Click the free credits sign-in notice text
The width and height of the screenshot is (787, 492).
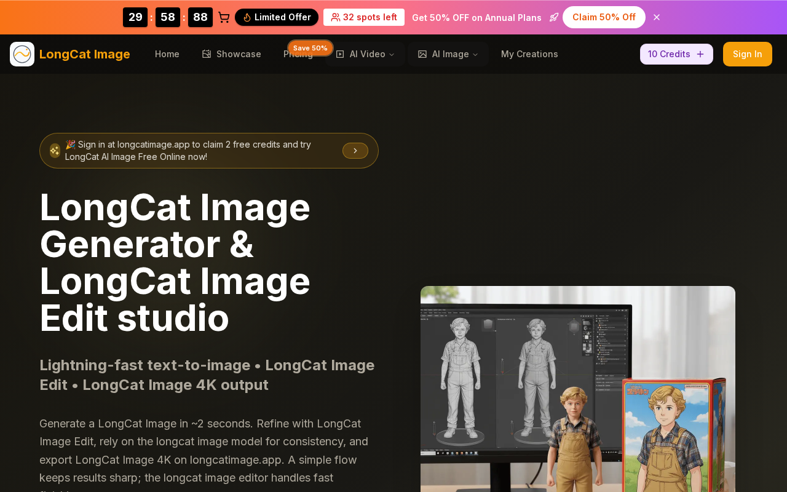[188, 151]
